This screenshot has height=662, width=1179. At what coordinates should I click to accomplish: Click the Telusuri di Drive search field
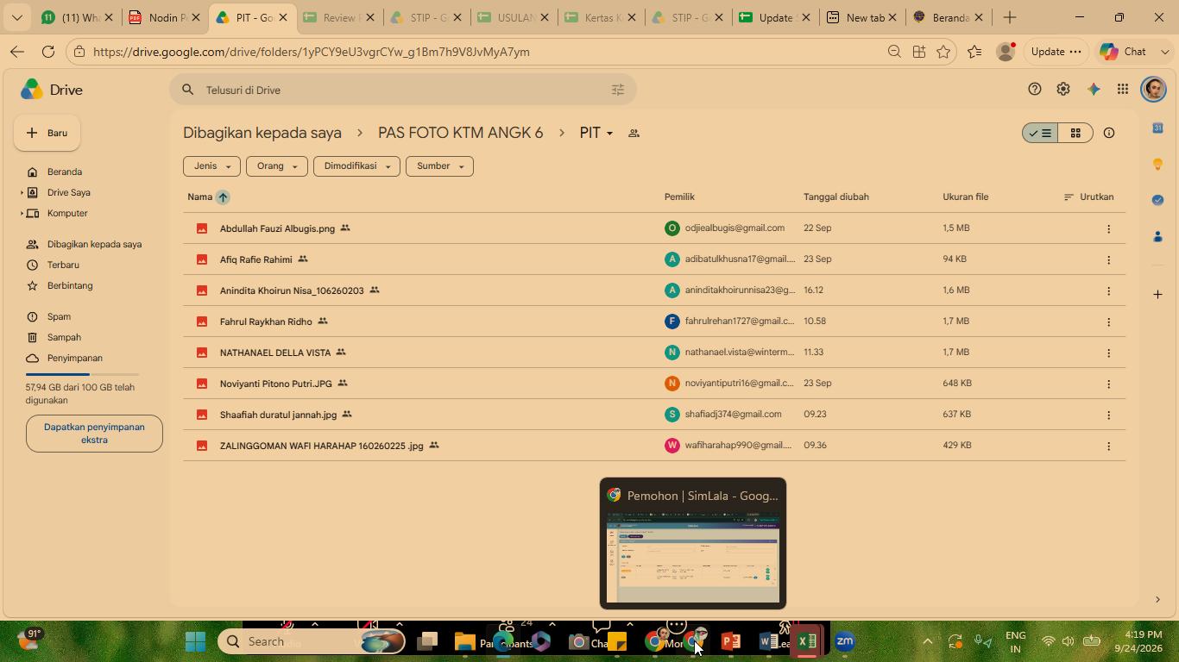[x=403, y=90]
